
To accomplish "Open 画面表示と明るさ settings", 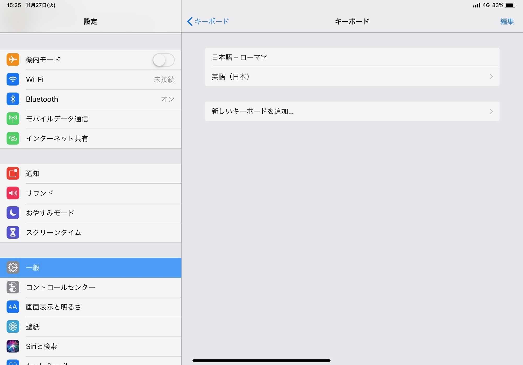I will (91, 307).
